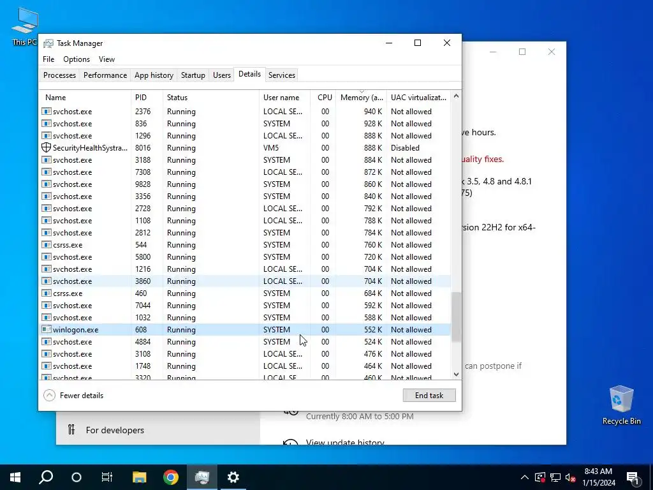The height and width of the screenshot is (490, 653).
Task: Click the muted volume tray icon
Action: click(570, 477)
